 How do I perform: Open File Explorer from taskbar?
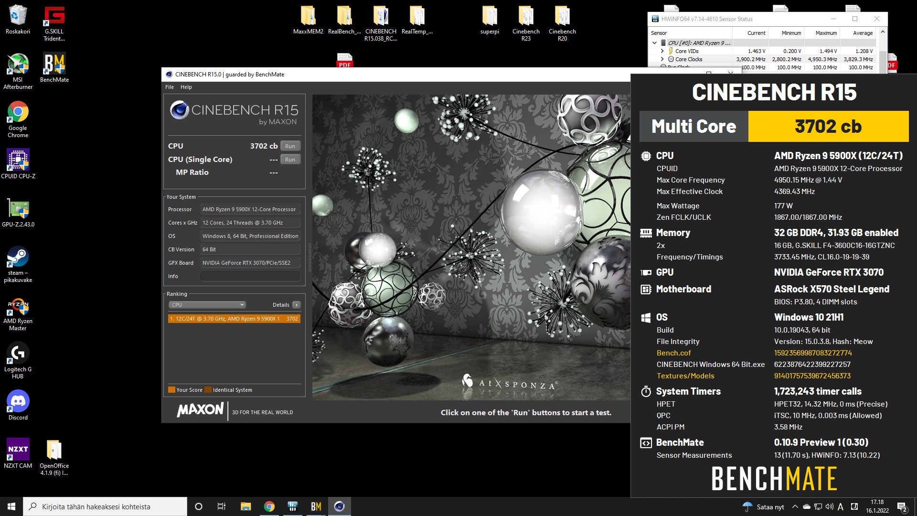pyautogui.click(x=245, y=506)
